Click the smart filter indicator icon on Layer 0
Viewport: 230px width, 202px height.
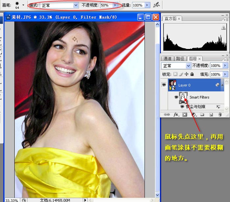pos(218,85)
